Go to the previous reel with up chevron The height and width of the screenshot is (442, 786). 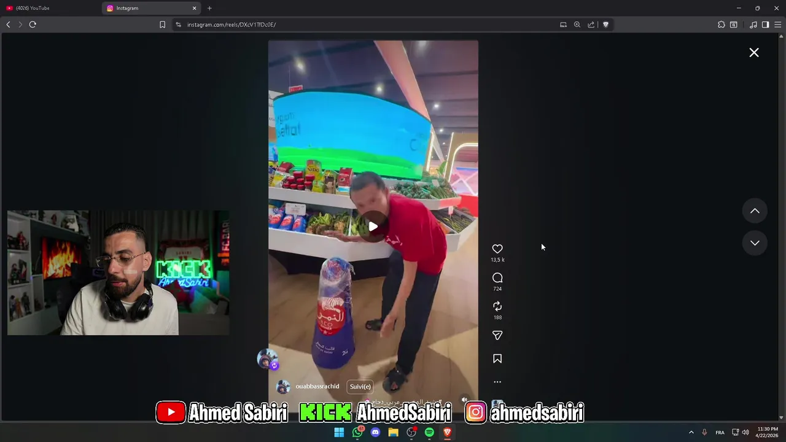755,211
